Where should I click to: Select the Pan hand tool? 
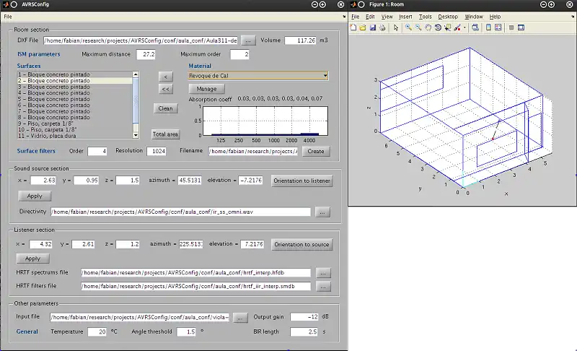428,27
